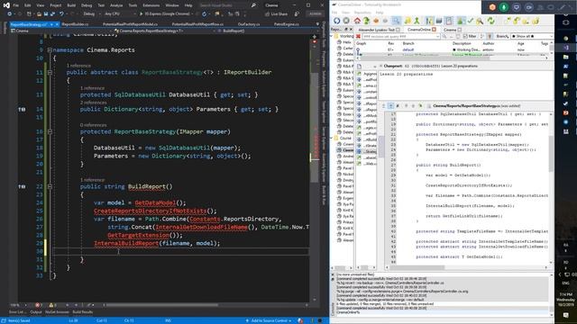Image resolution: width=577 pixels, height=324 pixels.
Task: Open the Windows notification center icon
Action: click(565, 315)
